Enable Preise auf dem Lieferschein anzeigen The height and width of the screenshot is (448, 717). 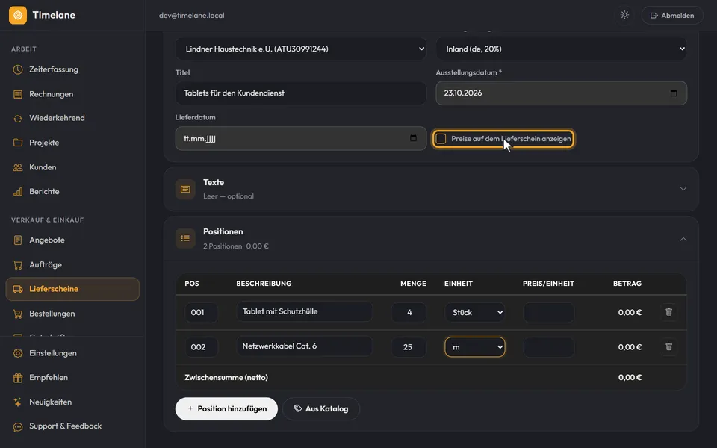441,139
